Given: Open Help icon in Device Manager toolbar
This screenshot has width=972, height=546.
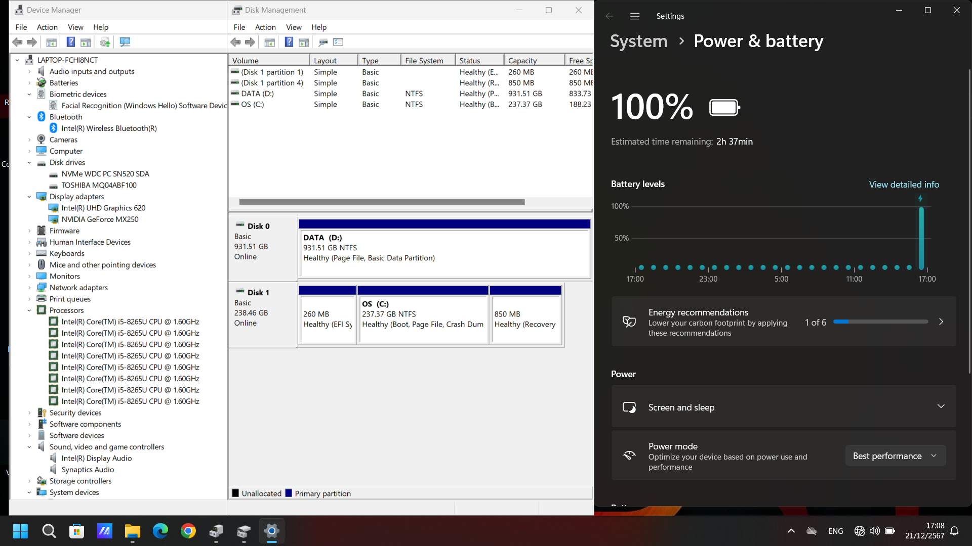Looking at the screenshot, I should click(x=71, y=42).
